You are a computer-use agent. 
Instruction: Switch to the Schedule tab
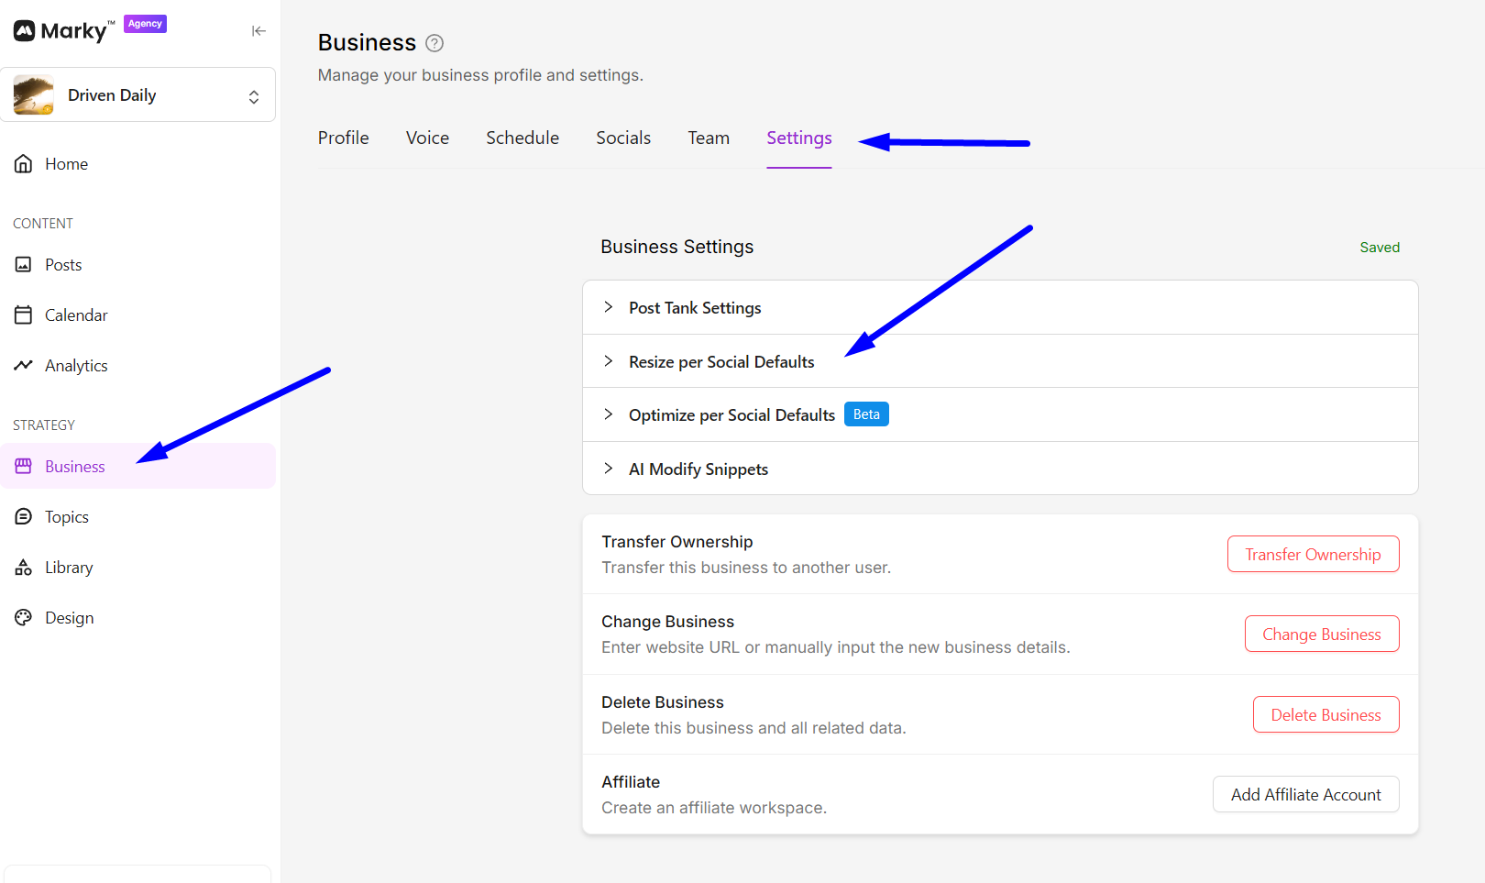pos(522,138)
